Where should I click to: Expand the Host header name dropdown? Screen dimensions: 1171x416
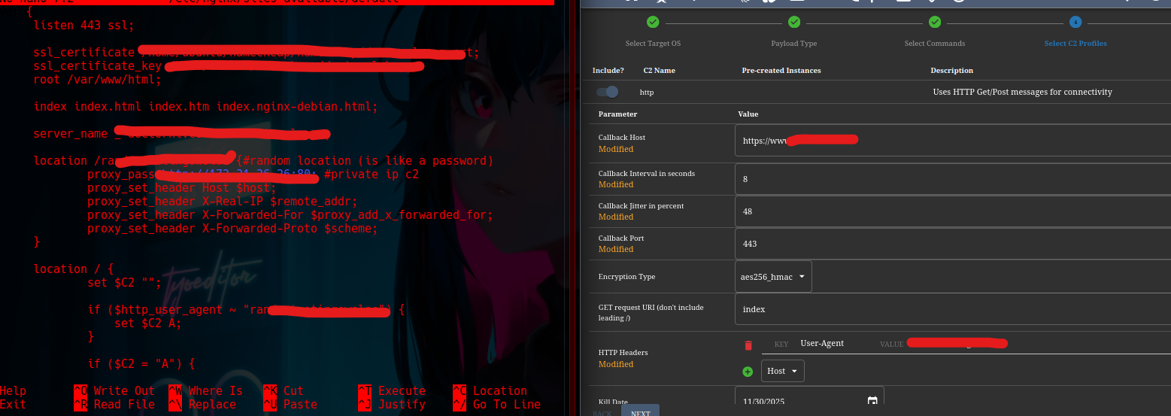(783, 371)
